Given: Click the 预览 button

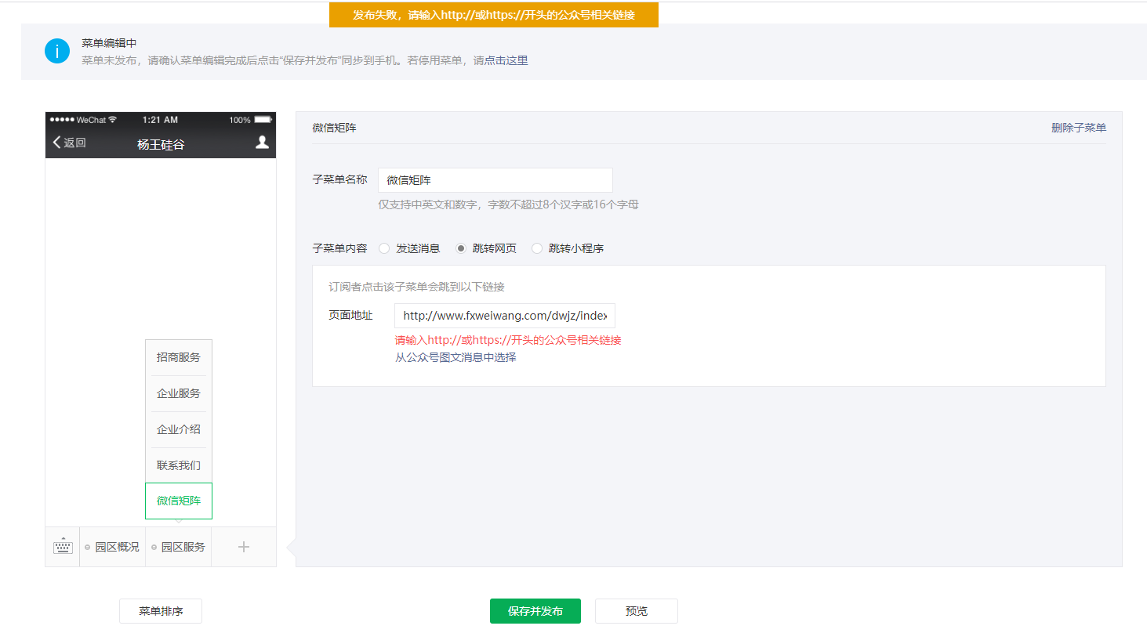Looking at the screenshot, I should click(637, 611).
